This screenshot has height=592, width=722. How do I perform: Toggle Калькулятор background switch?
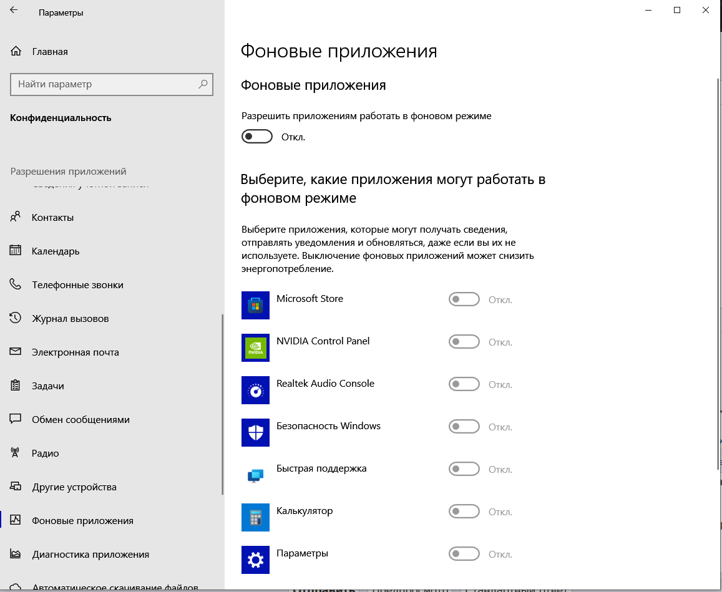(464, 511)
